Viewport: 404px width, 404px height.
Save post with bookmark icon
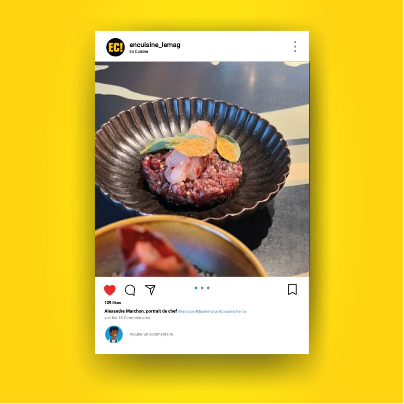click(292, 290)
